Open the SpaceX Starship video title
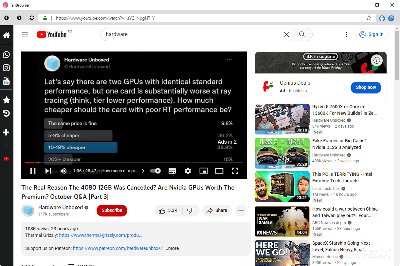400x266 pixels. (x=341, y=246)
